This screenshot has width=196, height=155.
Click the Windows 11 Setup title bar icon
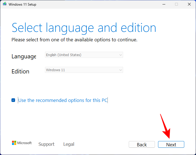4,4
